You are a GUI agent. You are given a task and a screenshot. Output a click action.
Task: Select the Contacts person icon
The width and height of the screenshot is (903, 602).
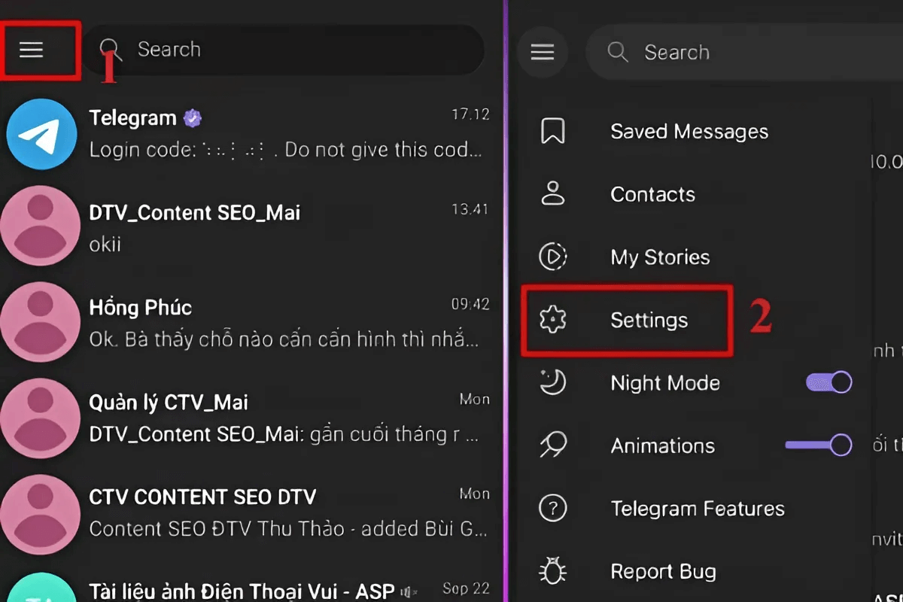click(553, 193)
